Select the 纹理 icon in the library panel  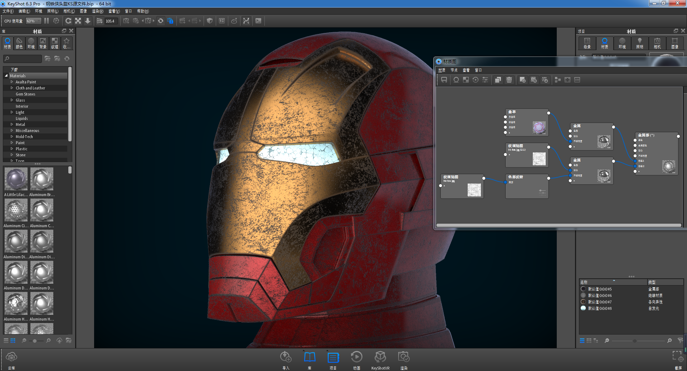point(55,43)
